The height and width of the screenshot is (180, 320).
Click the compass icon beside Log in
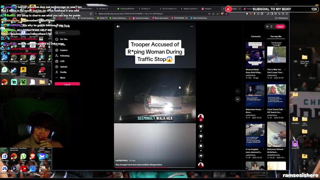coord(267,26)
